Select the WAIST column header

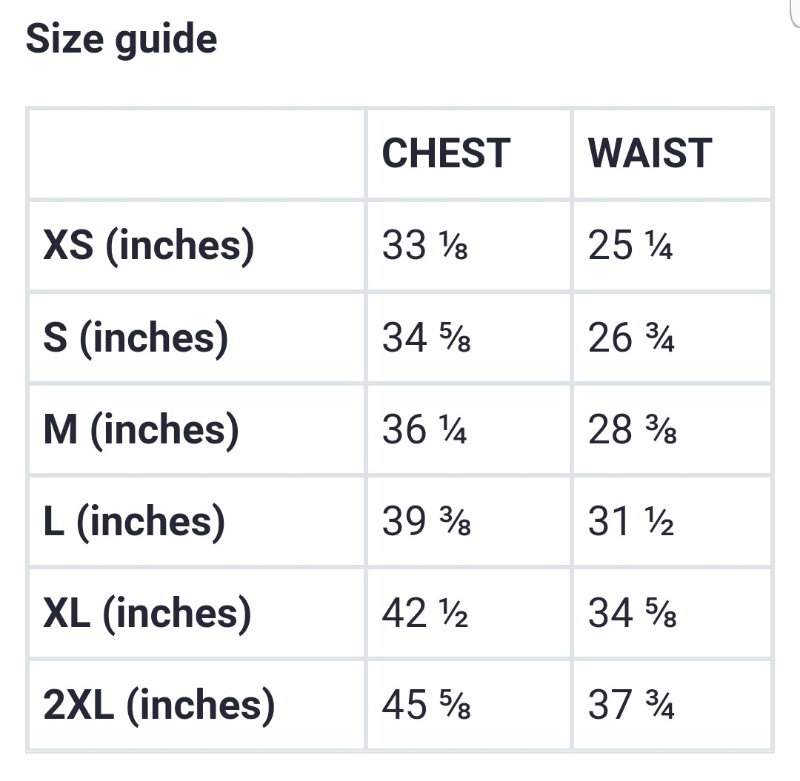coord(650,153)
